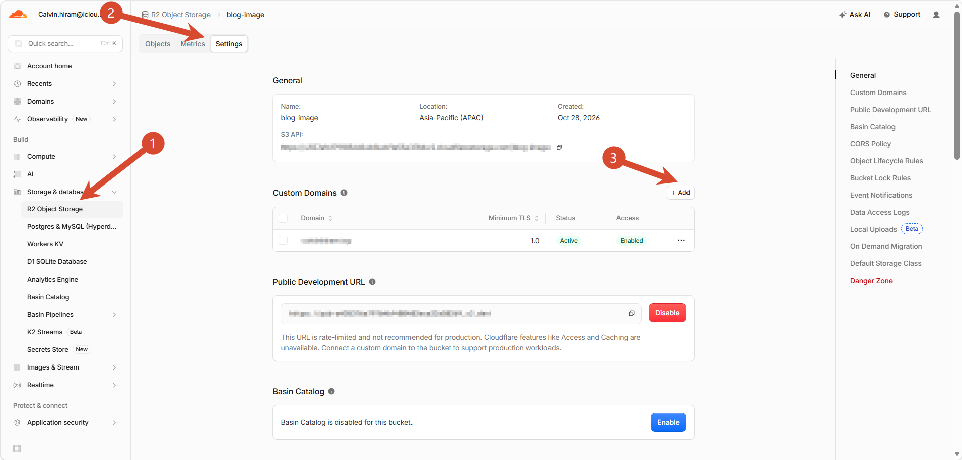Expand the Recents submenu chevron
This screenshot has width=962, height=460.
(x=115, y=84)
